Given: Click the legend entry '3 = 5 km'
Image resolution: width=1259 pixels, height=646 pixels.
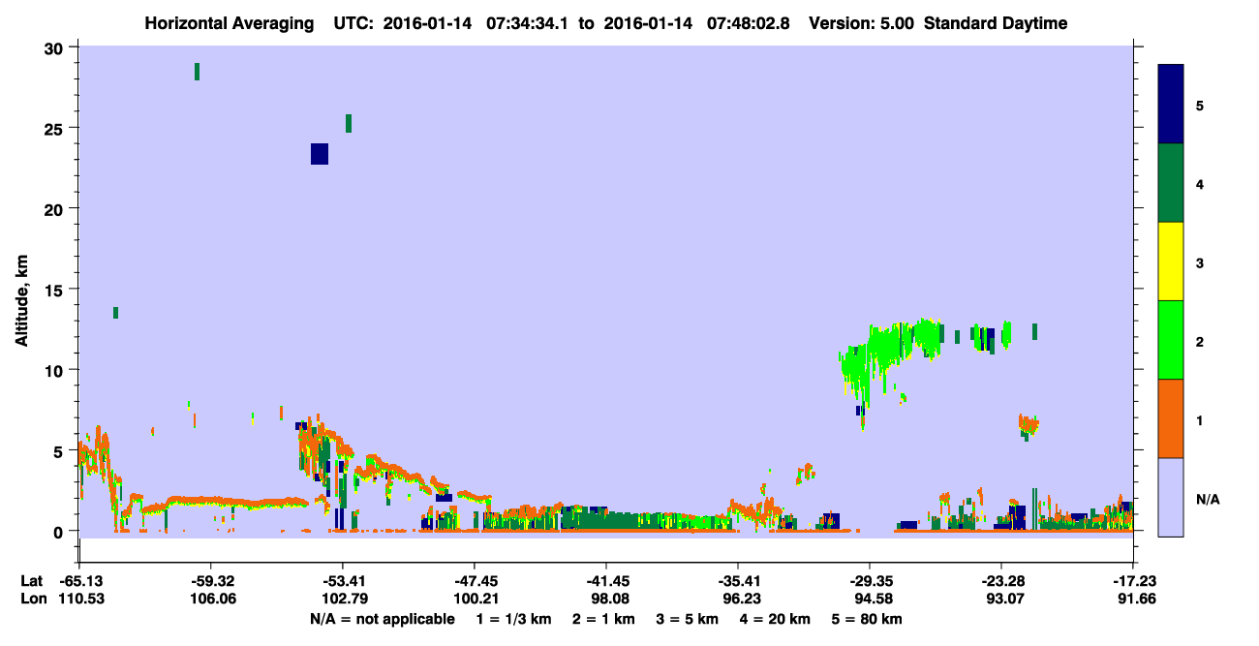Looking at the screenshot, I should 689,619.
